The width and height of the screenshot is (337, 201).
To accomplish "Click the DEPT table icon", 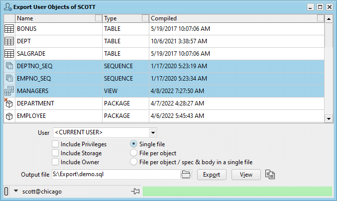I will tap(9, 41).
